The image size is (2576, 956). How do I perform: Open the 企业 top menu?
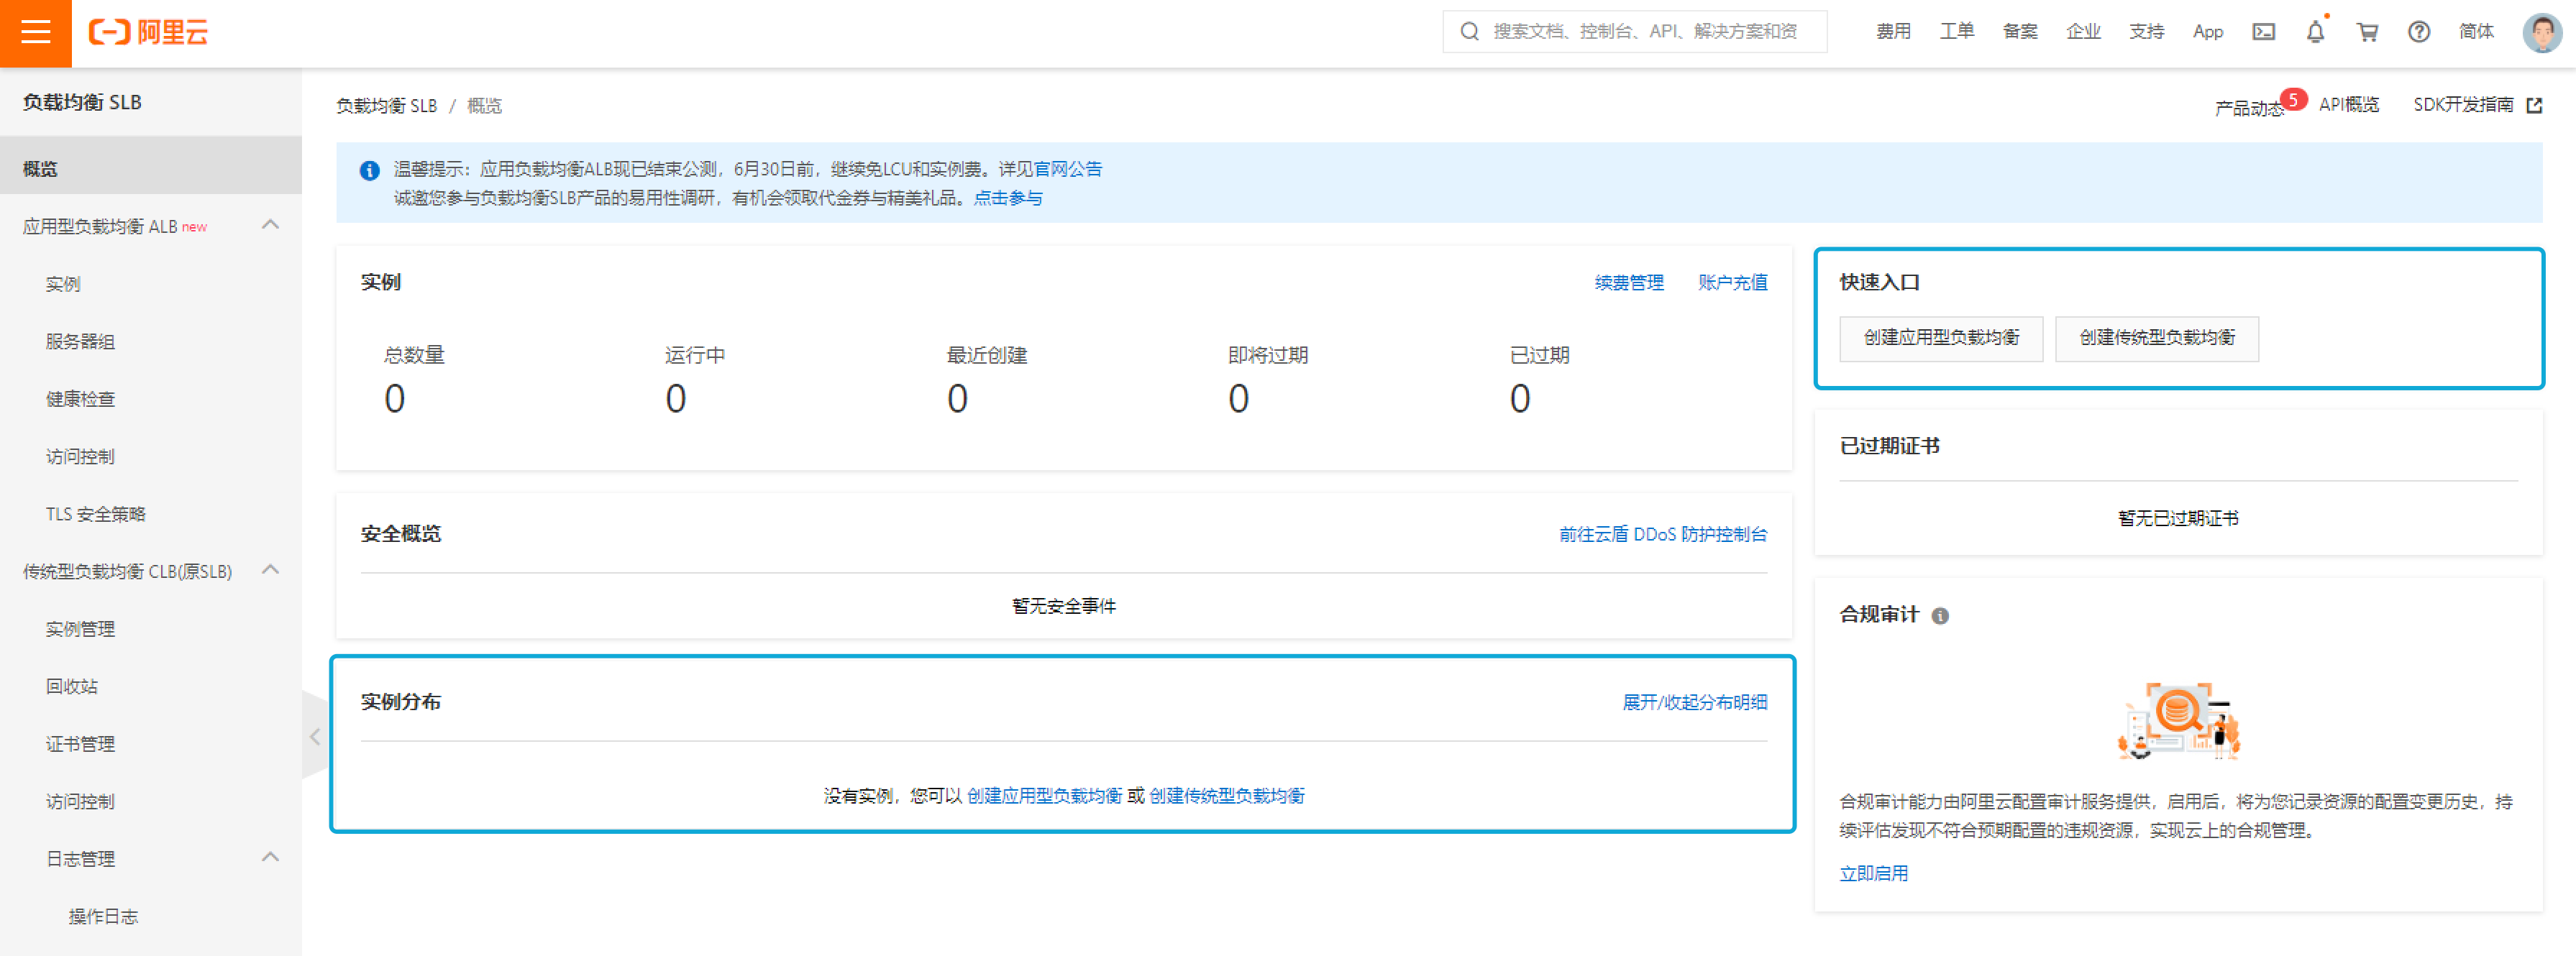(2083, 32)
